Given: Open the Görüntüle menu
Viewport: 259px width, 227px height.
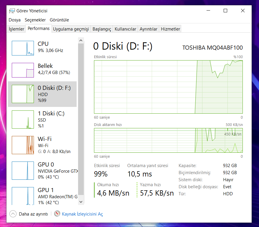Looking at the screenshot, I should 59,20.
